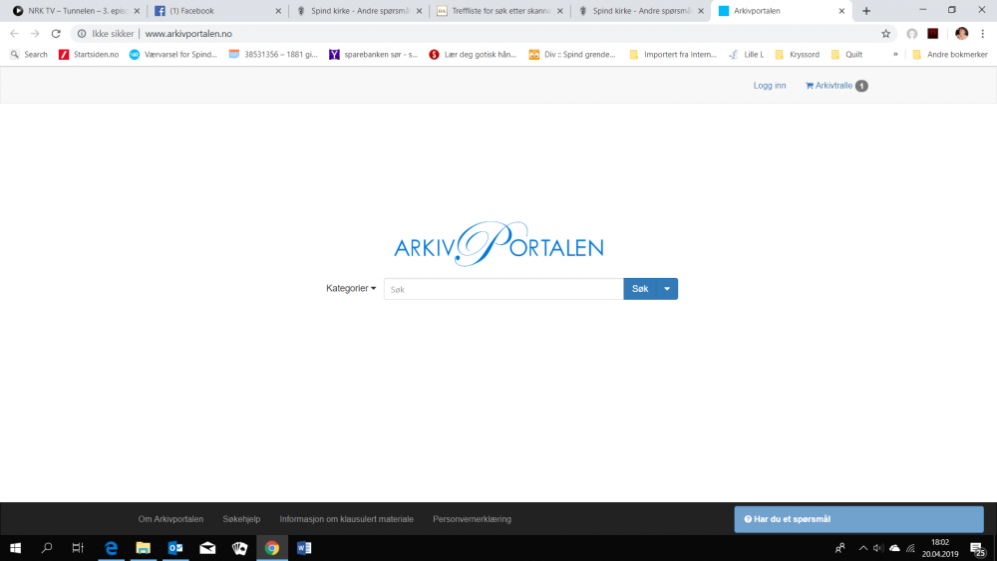The width and height of the screenshot is (997, 561).
Task: Open the dropdown arrow beside Søk button
Action: click(x=667, y=289)
